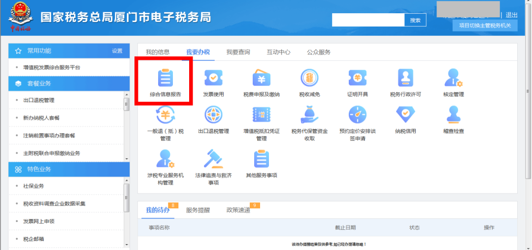Open the 其他服务事项 icon
This screenshot has height=250, width=532.
coord(261,159)
